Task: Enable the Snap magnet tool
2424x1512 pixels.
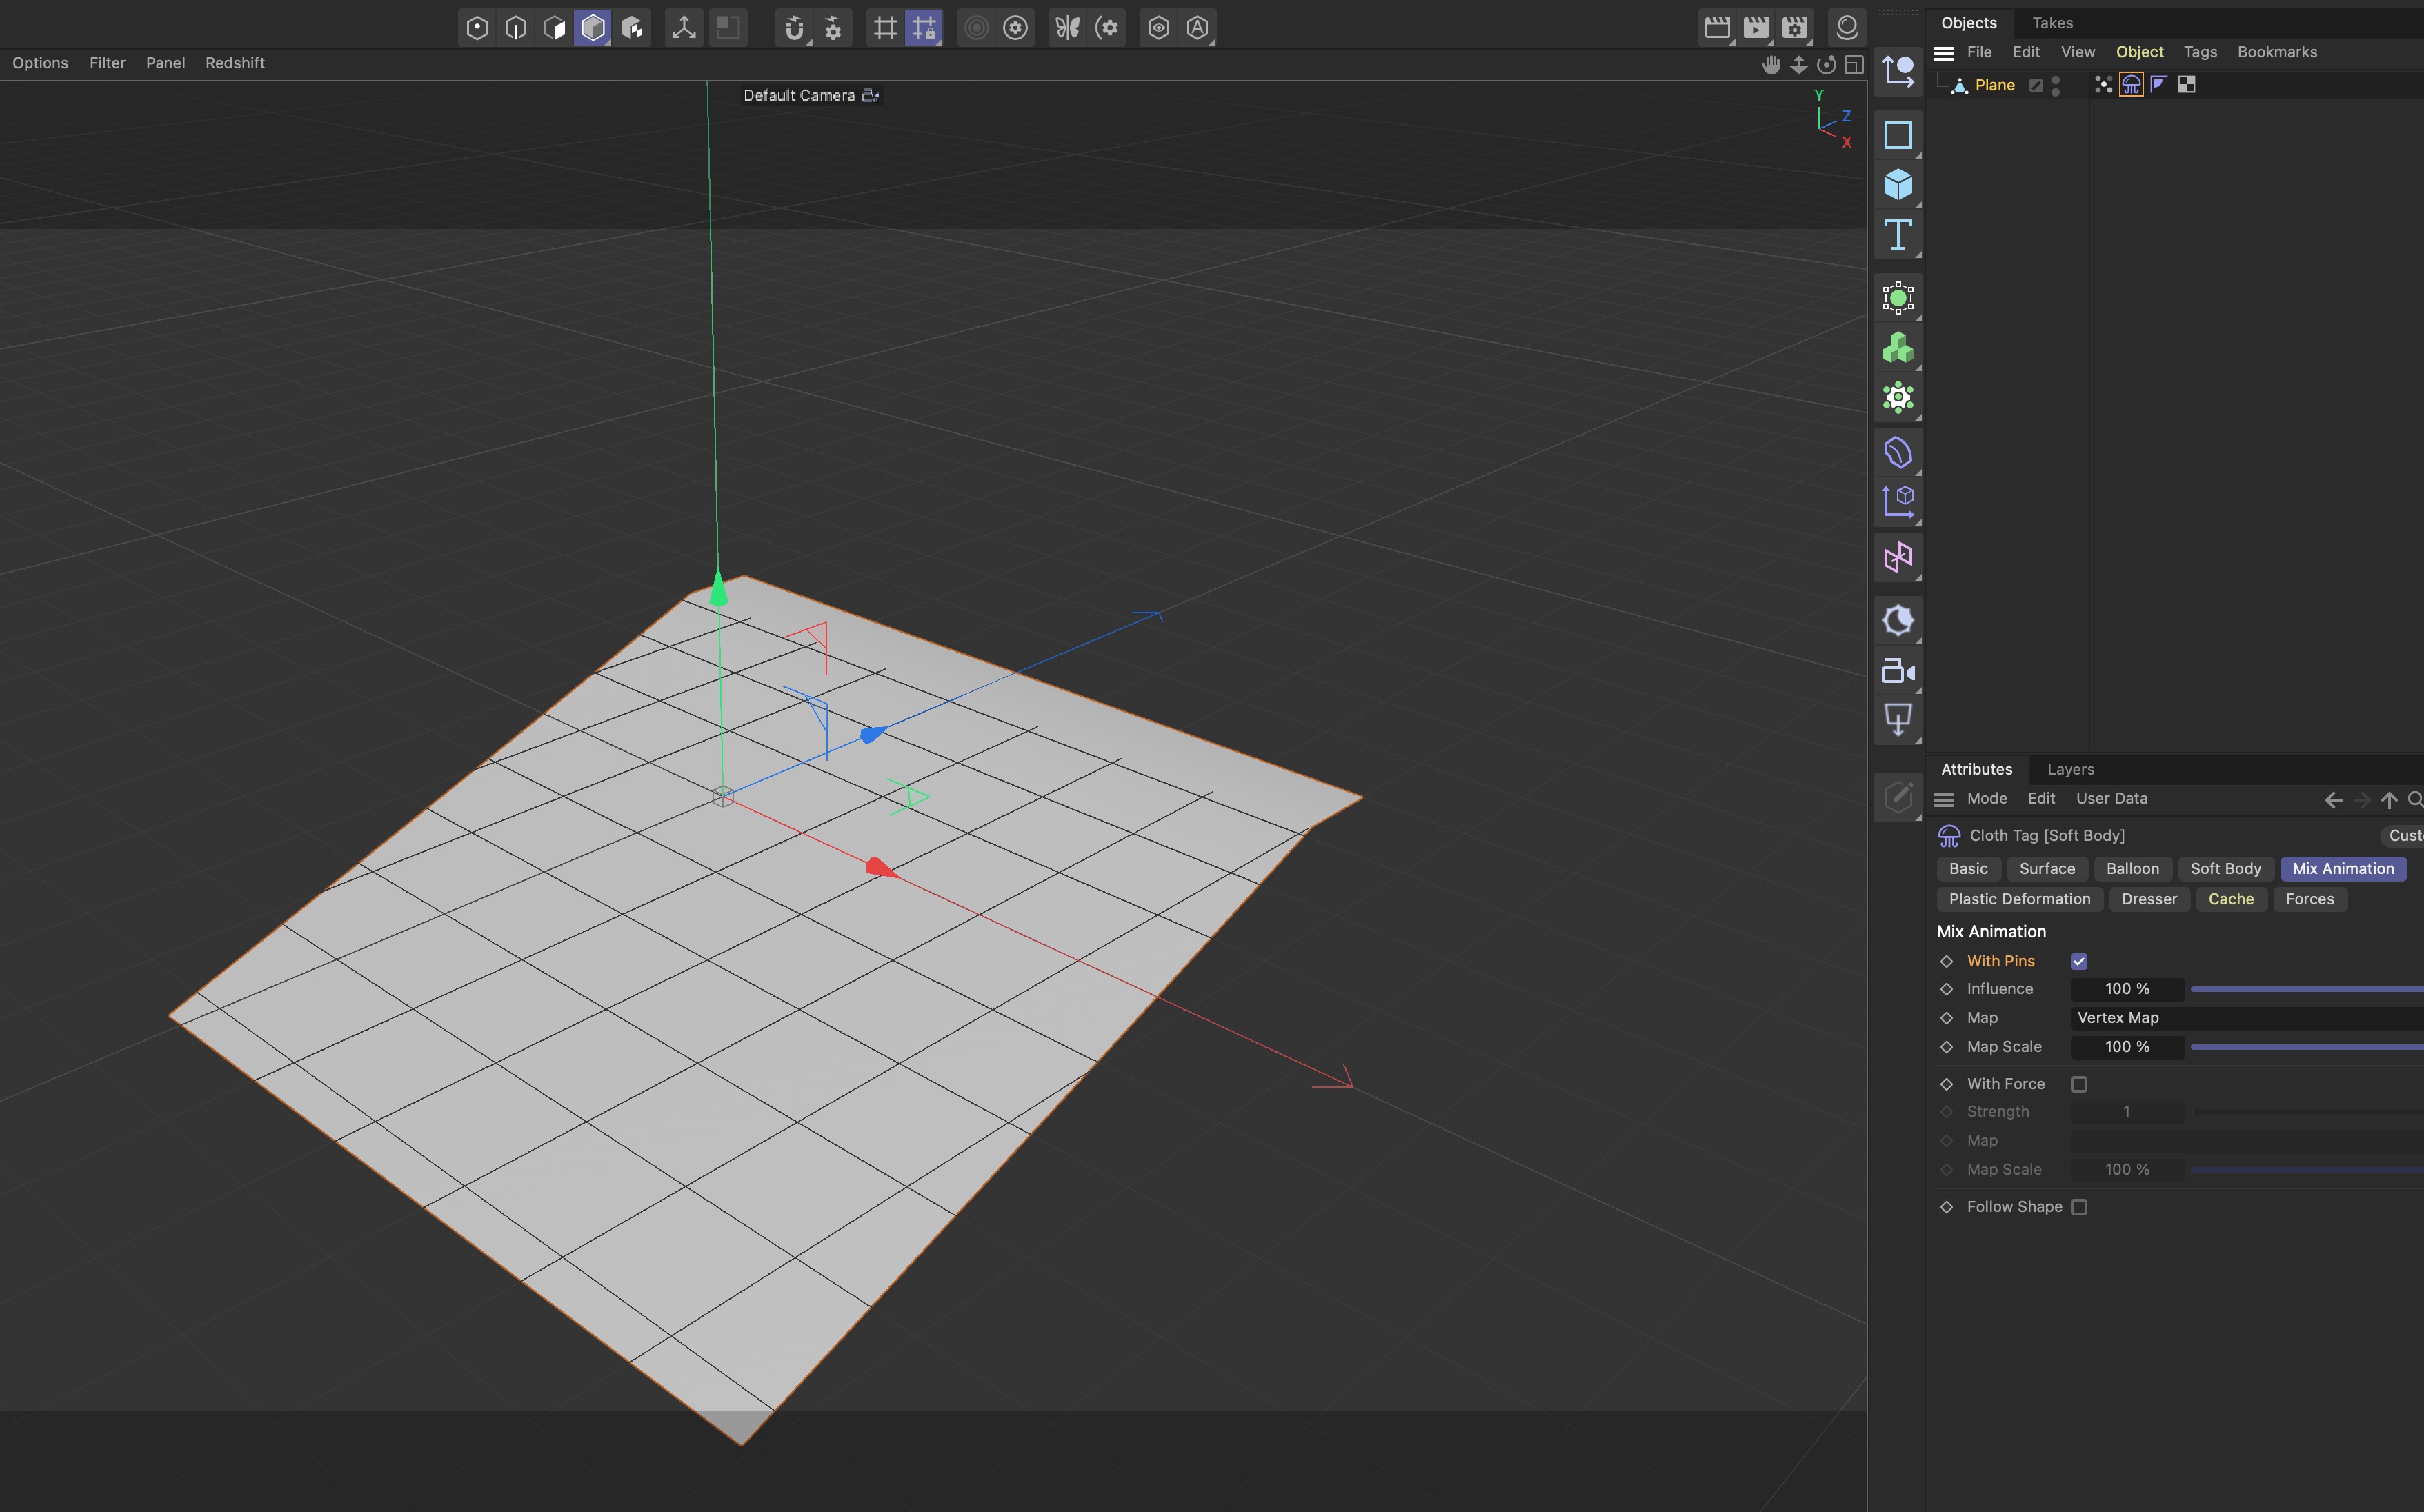Action: click(794, 28)
